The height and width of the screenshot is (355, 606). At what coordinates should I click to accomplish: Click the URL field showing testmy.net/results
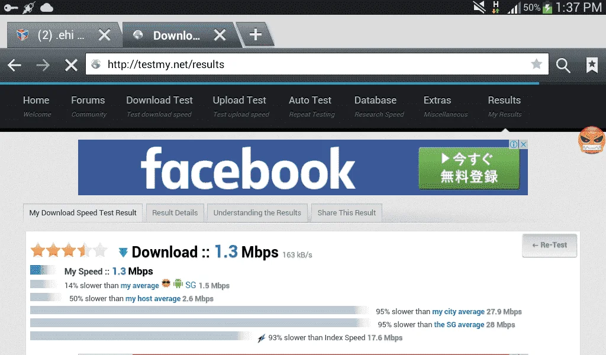(x=317, y=64)
